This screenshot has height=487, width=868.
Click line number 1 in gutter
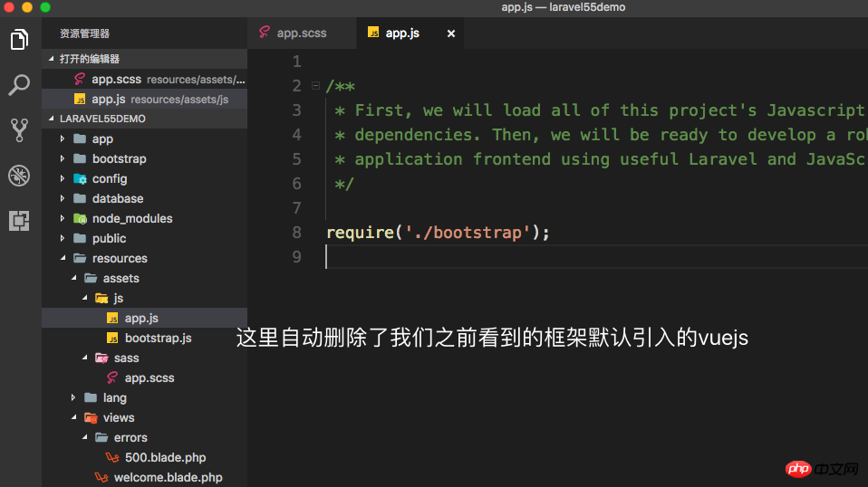pos(296,62)
